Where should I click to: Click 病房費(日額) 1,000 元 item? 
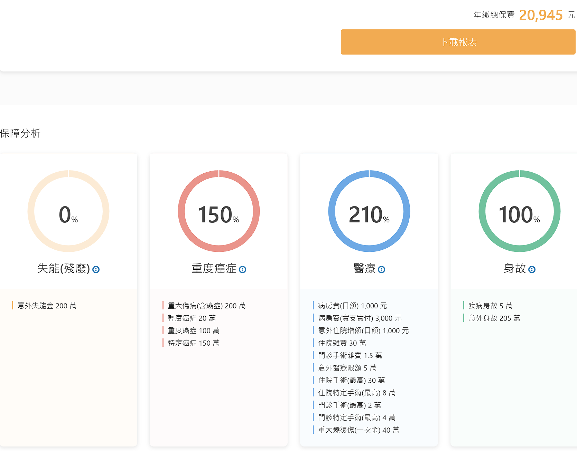(353, 306)
